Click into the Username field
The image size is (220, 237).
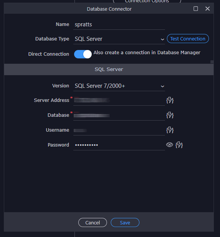119,130
